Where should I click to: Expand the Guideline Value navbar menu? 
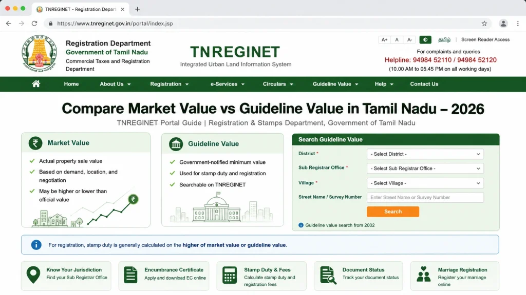point(335,84)
